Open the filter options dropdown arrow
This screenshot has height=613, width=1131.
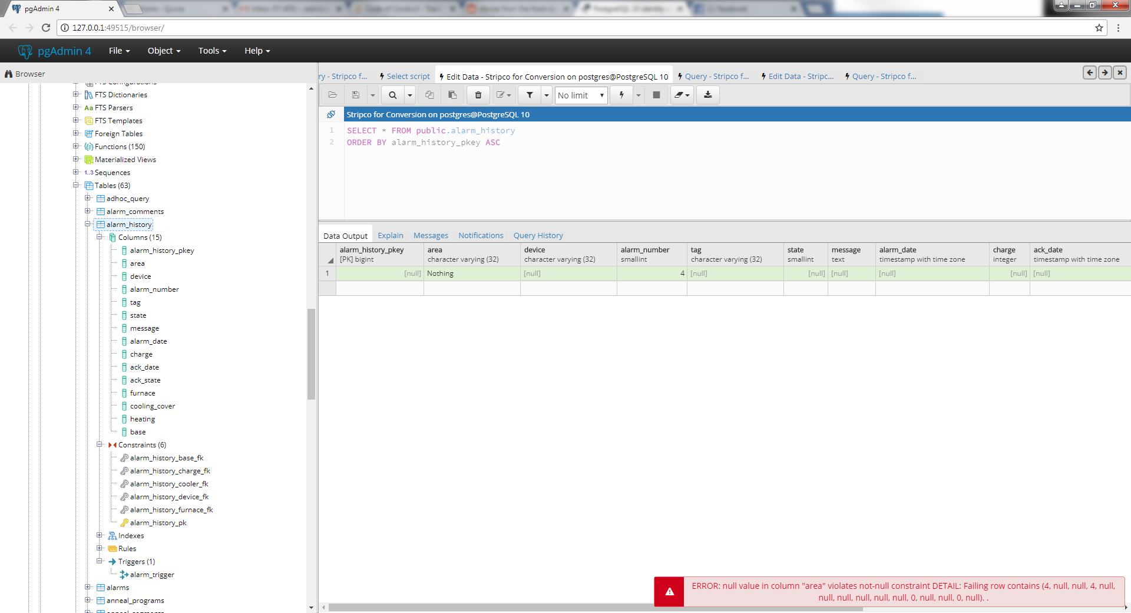pyautogui.click(x=547, y=95)
